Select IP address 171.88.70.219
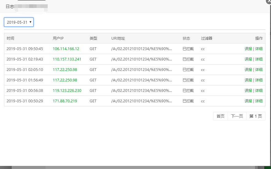 coord(65,101)
